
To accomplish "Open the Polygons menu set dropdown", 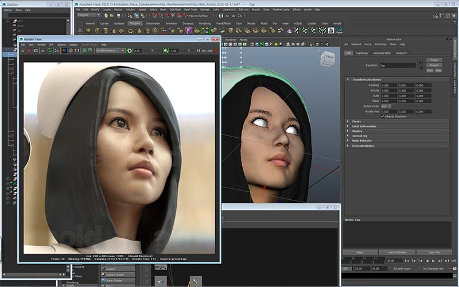I will 89,15.
